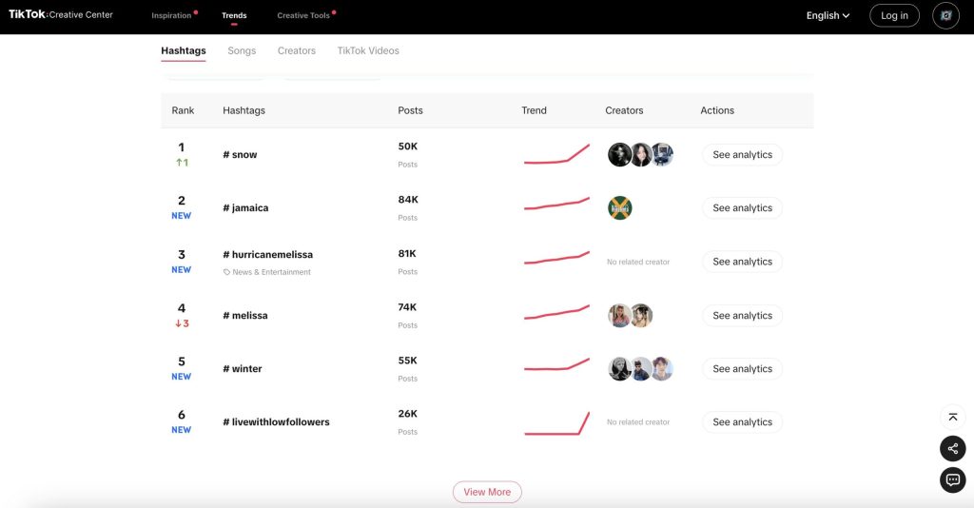Click the Log in button
The width and height of the screenshot is (974, 508).
[x=894, y=15]
